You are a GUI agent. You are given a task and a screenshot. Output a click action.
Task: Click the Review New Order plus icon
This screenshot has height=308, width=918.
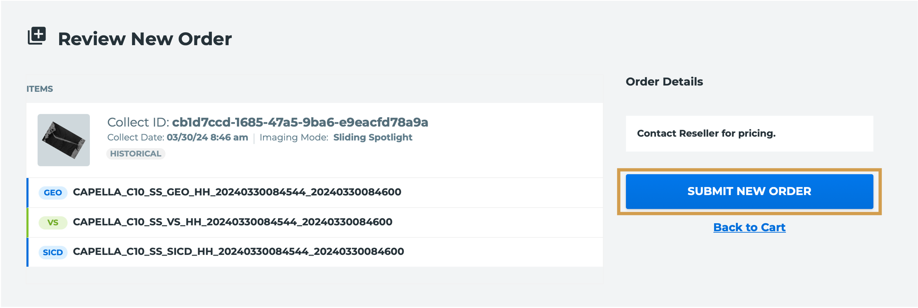[37, 36]
